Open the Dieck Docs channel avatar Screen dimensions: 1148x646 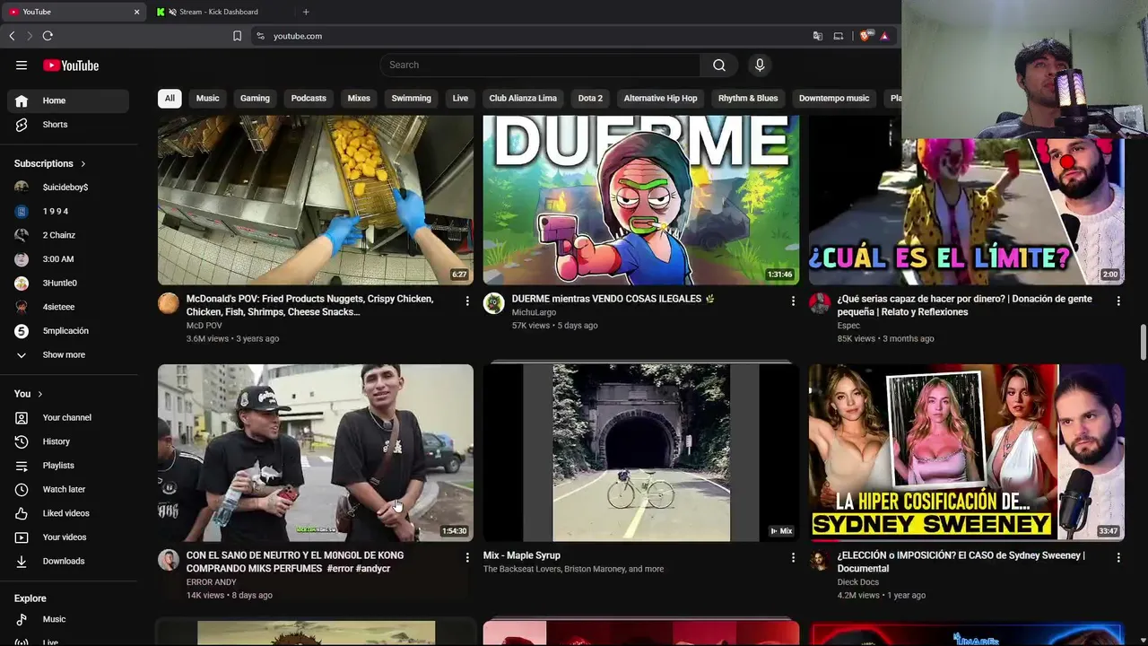820,560
